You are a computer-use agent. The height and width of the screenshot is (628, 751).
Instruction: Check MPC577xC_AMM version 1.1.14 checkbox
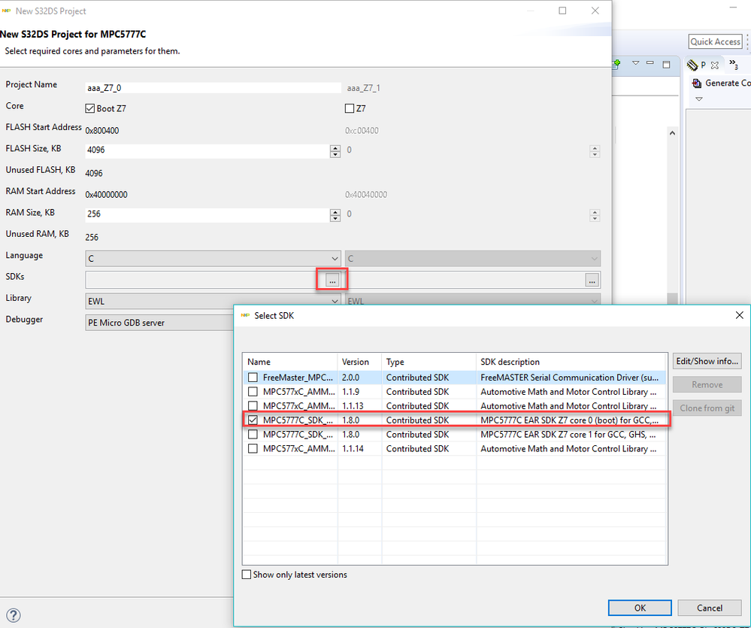pos(253,449)
